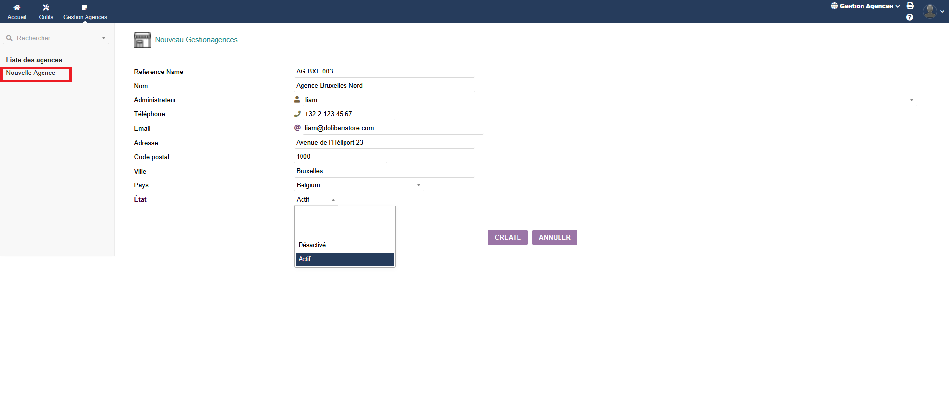Click the user avatar picture
This screenshot has width=949, height=403.
pos(930,11)
